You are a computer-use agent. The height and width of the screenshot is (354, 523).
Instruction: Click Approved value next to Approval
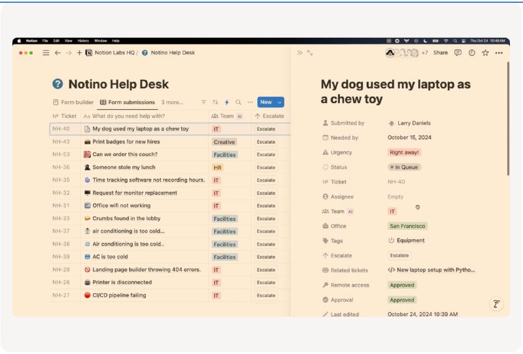(x=402, y=300)
